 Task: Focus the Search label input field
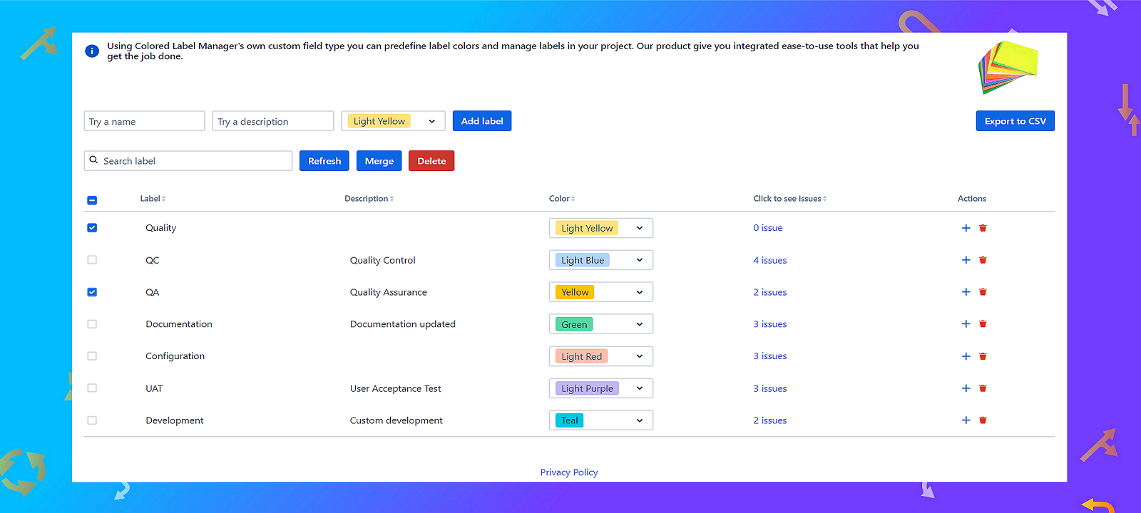tap(188, 161)
